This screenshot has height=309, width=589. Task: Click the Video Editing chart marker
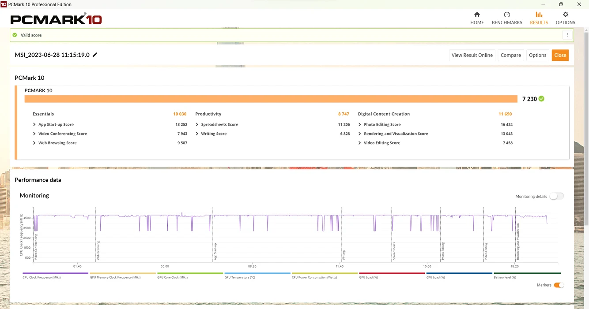point(486,250)
